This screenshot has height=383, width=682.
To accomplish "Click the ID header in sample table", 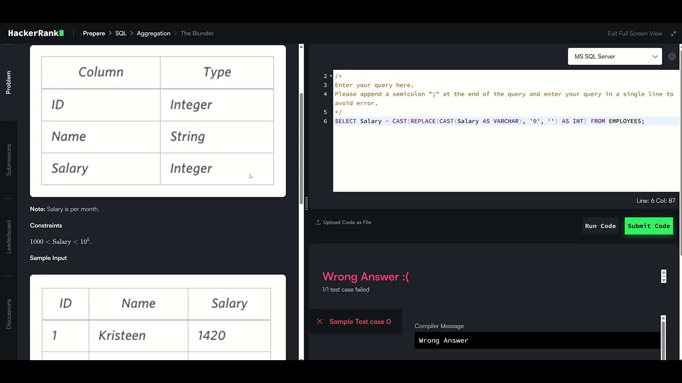I will click(x=66, y=303).
